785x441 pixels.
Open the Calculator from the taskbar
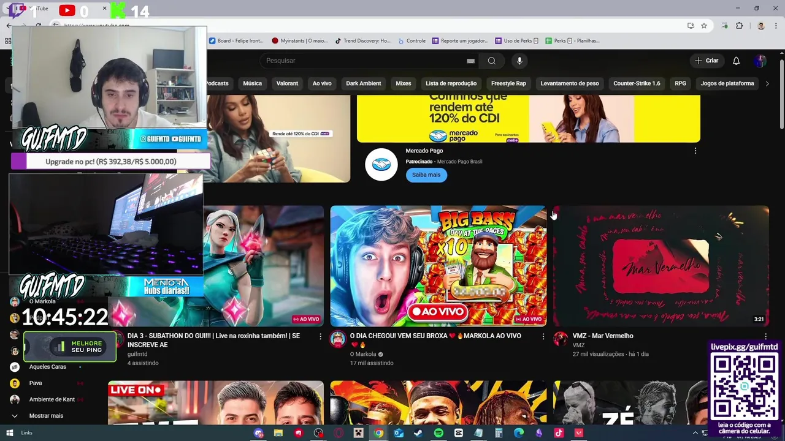pos(499,433)
